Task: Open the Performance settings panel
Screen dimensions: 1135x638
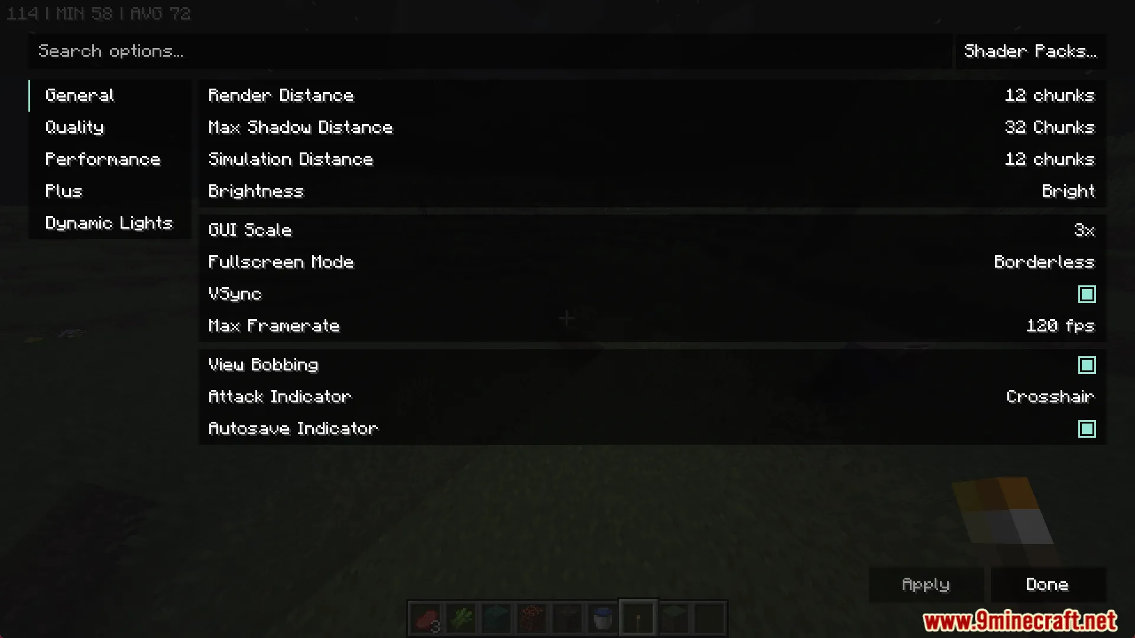Action: tap(102, 159)
